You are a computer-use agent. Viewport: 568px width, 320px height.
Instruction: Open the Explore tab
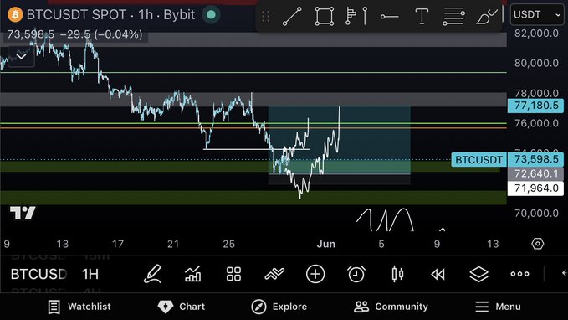point(279,307)
